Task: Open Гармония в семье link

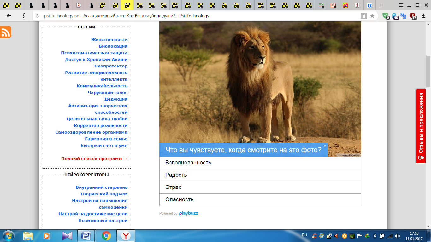Action: click(106, 139)
